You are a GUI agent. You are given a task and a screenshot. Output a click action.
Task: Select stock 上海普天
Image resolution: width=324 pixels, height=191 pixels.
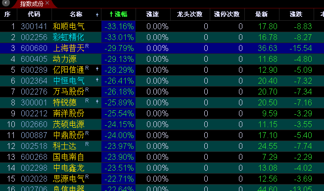click(69, 48)
